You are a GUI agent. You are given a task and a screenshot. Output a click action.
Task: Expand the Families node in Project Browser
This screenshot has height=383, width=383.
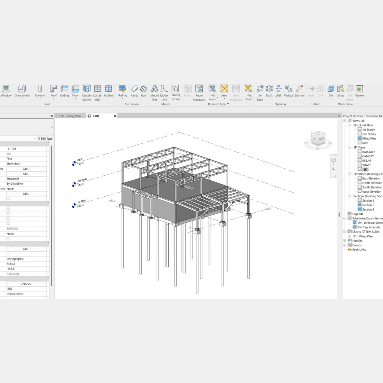coord(345,241)
